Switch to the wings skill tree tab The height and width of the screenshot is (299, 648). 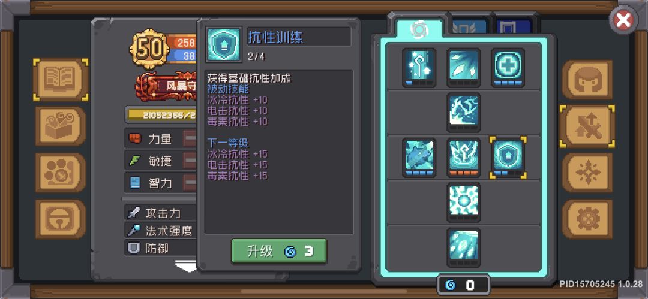pyautogui.click(x=469, y=27)
